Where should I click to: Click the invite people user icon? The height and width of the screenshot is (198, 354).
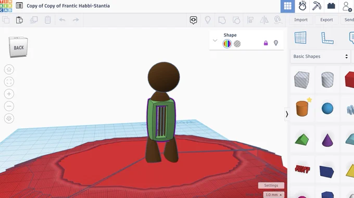pos(347,6)
